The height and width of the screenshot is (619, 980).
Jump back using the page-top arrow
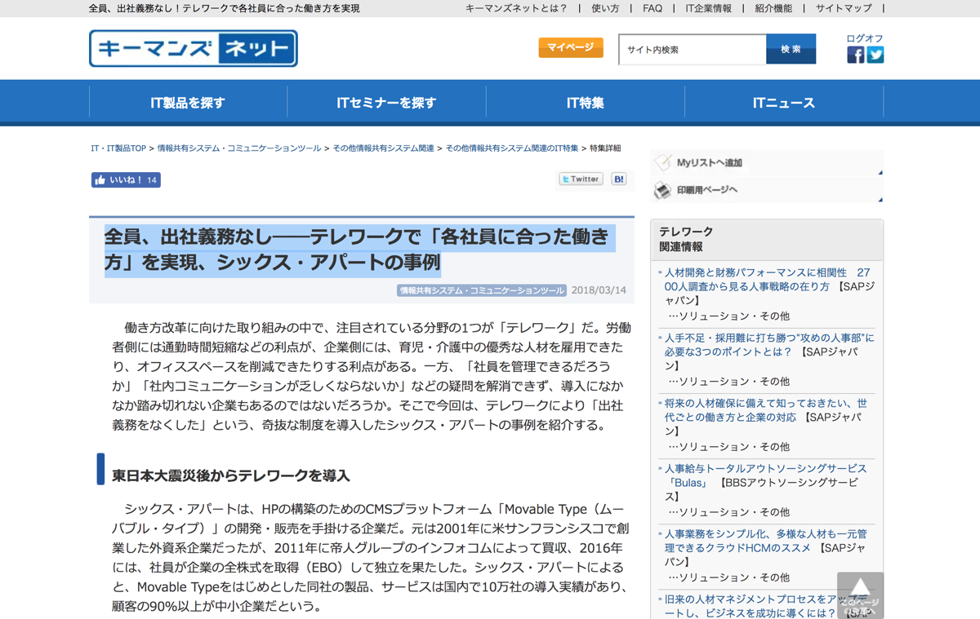pos(860,595)
